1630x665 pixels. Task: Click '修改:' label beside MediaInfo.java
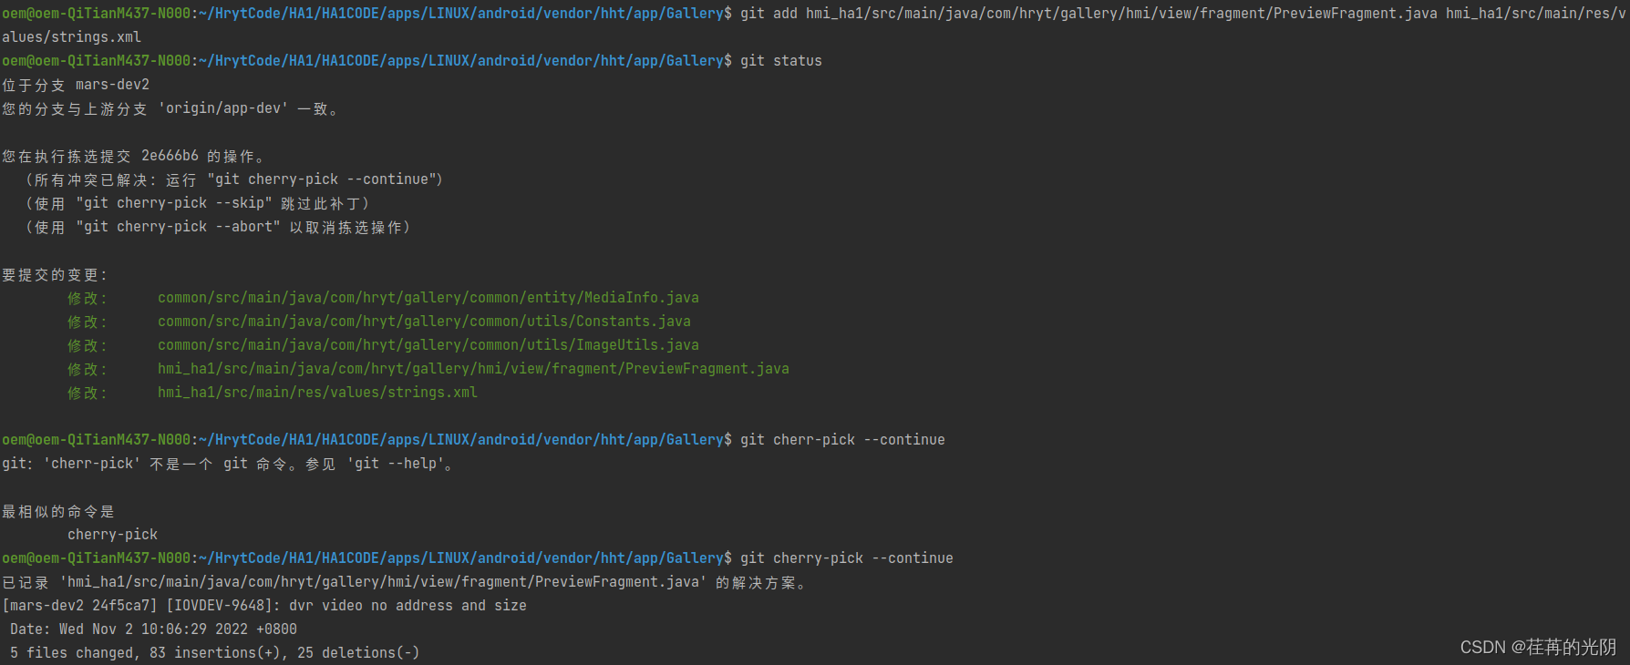pos(88,299)
